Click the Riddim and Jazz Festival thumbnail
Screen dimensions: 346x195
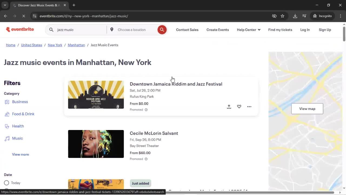pyautogui.click(x=96, y=95)
